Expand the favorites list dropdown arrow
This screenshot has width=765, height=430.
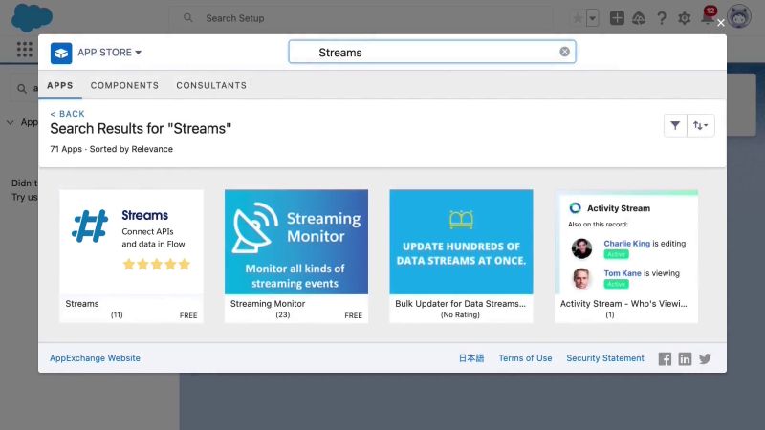tap(592, 18)
